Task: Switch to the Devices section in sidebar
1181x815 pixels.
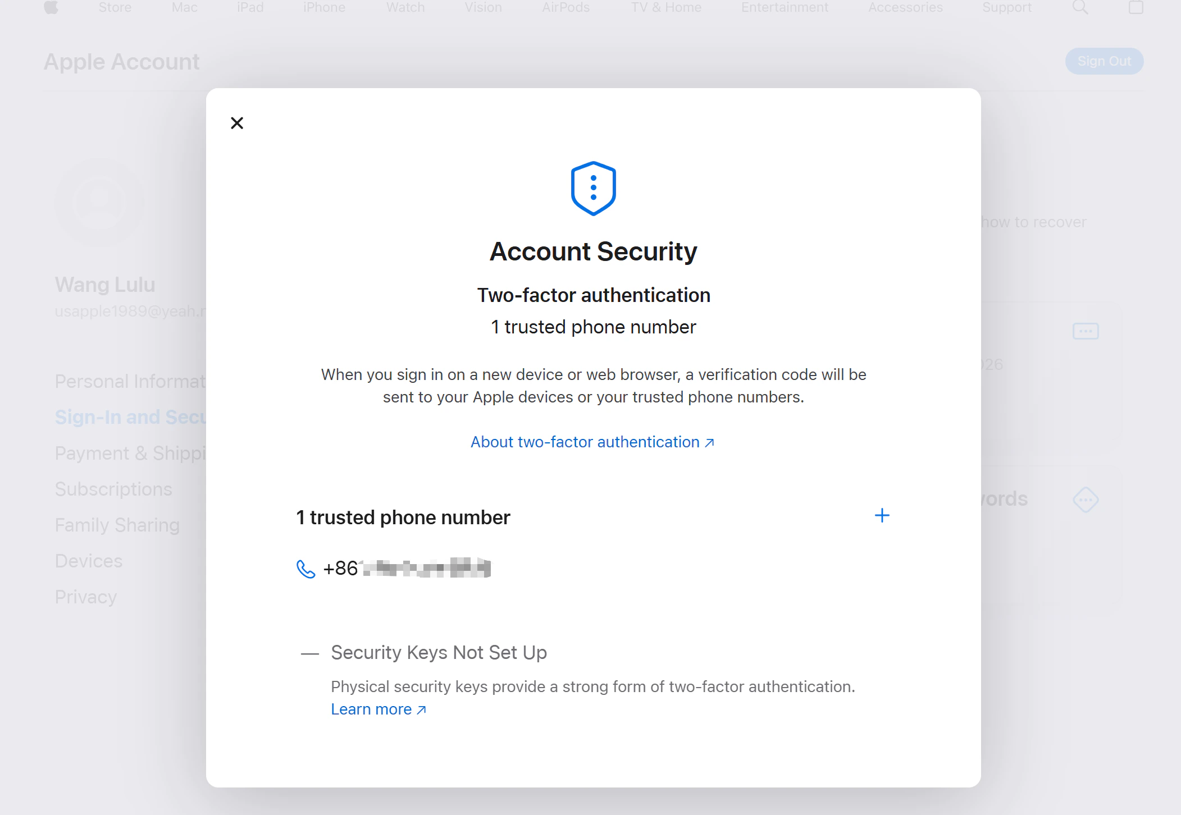Action: [88, 560]
